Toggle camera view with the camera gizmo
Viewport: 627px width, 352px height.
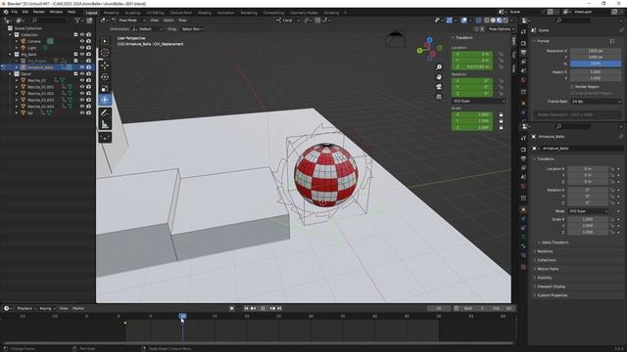click(439, 87)
